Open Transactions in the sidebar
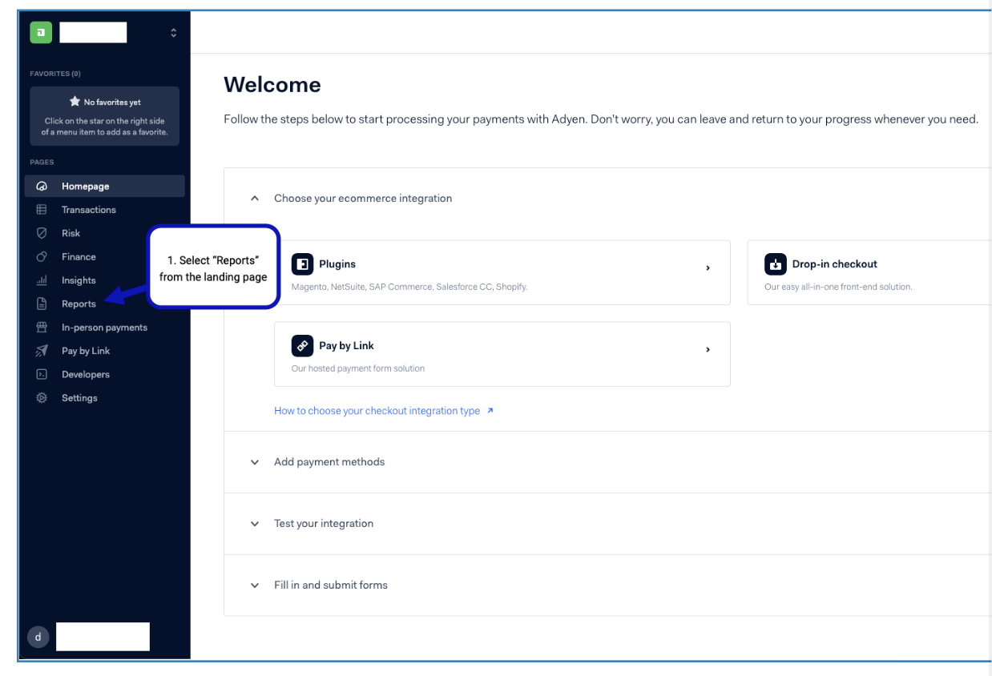Viewport: 992px width, 676px height. (105, 210)
